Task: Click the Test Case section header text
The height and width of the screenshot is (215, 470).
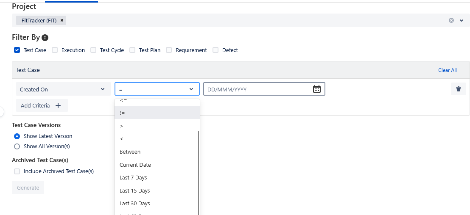Action: (x=28, y=70)
